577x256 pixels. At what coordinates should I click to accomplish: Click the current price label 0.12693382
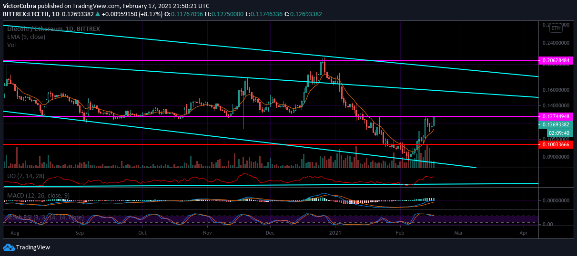[x=556, y=124]
